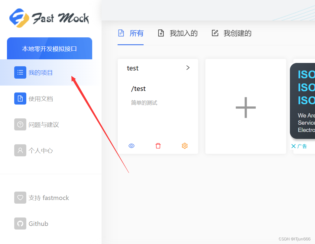Open the 使用文档 documentation icon
Viewport: 315px width, 244px height.
20,99
